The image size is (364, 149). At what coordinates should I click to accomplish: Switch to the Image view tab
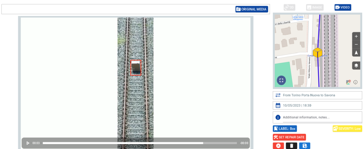(315, 7)
